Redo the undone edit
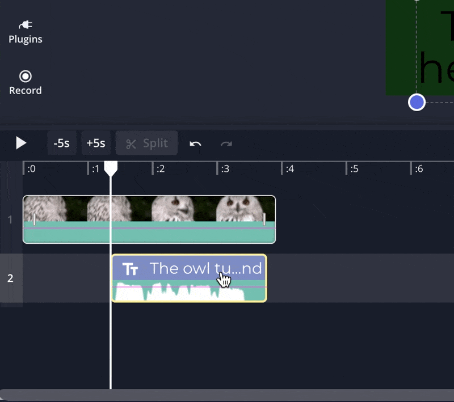 tap(226, 143)
